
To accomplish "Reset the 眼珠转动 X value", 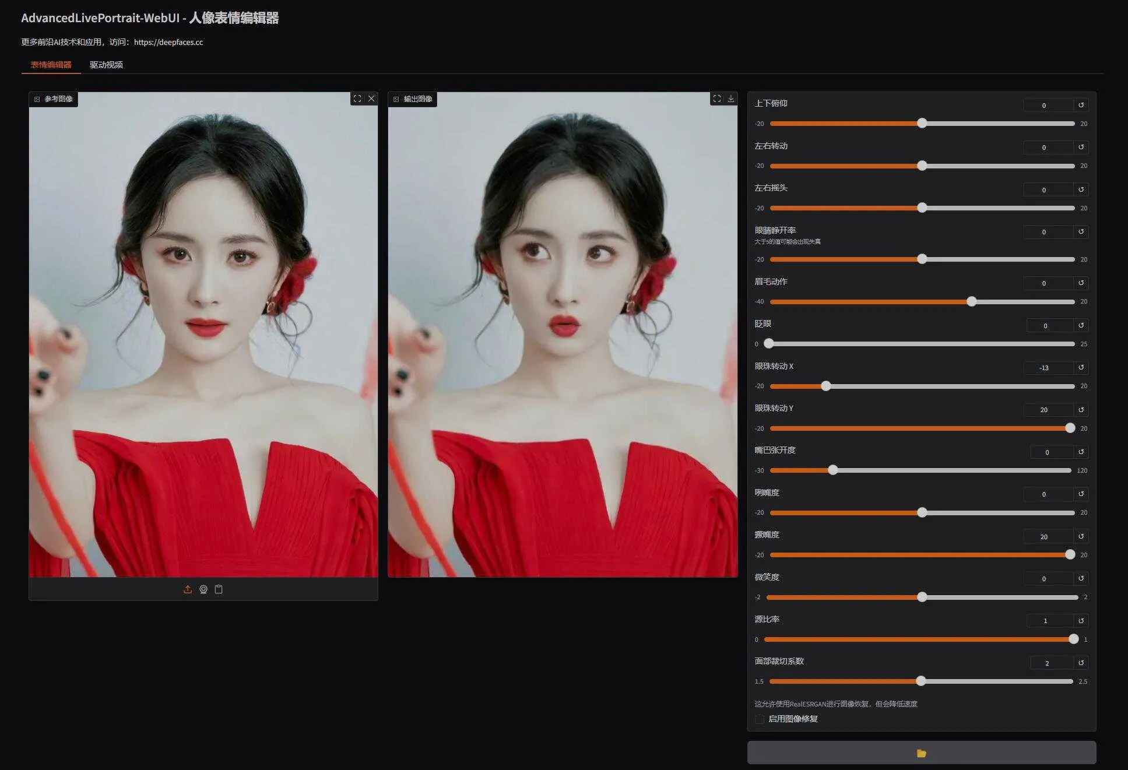I will [x=1081, y=367].
